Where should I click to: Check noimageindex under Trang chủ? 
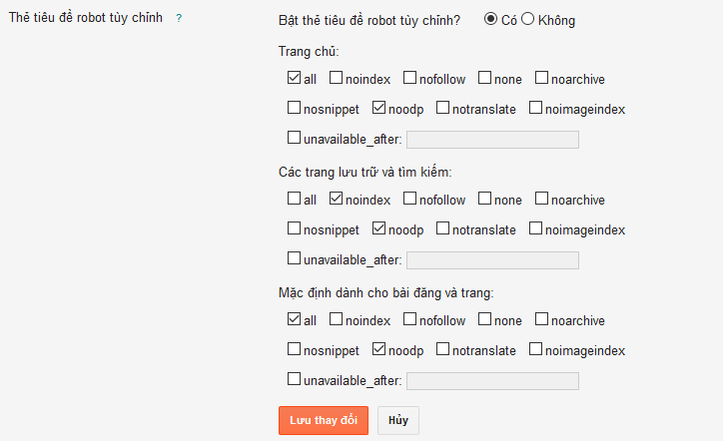535,108
